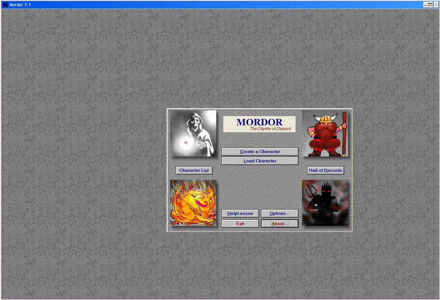440x300 pixels.
Task: Open the Options... settings
Action: pyautogui.click(x=279, y=213)
